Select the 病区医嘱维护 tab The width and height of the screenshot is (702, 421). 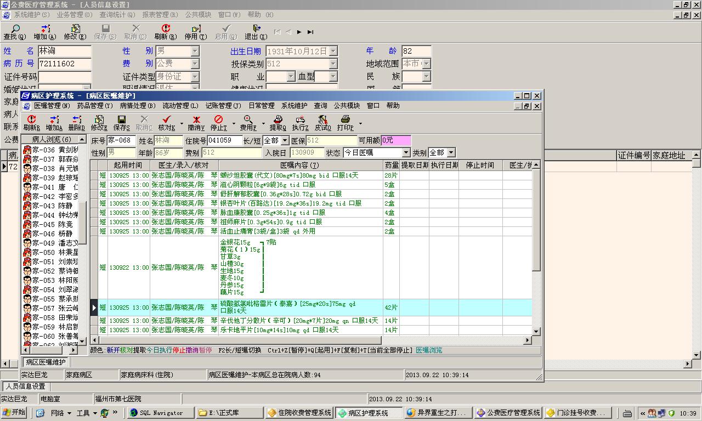[x=46, y=362]
